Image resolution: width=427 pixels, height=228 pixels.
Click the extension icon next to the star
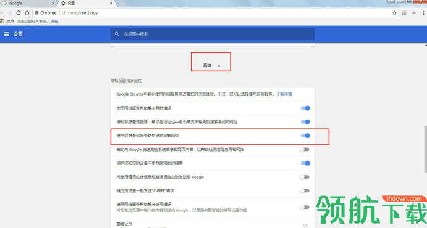(404, 13)
